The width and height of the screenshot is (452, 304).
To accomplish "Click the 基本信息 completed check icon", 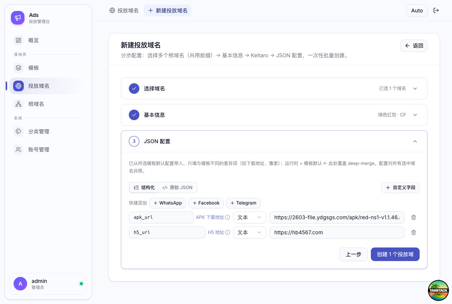I will click(134, 115).
